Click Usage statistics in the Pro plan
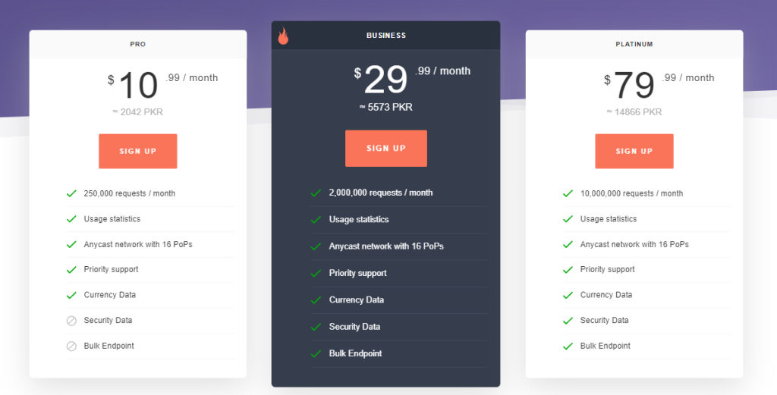Screen dimensions: 777x395 click(112, 219)
